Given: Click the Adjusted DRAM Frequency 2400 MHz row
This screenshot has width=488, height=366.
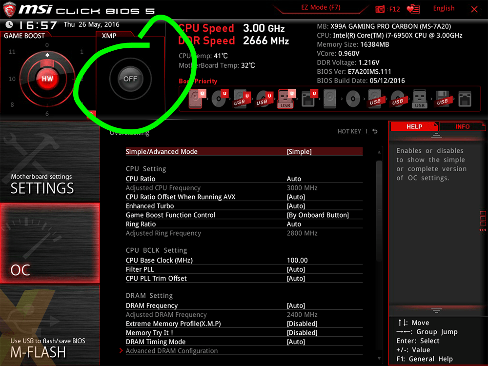Looking at the screenshot, I should tap(244, 314).
